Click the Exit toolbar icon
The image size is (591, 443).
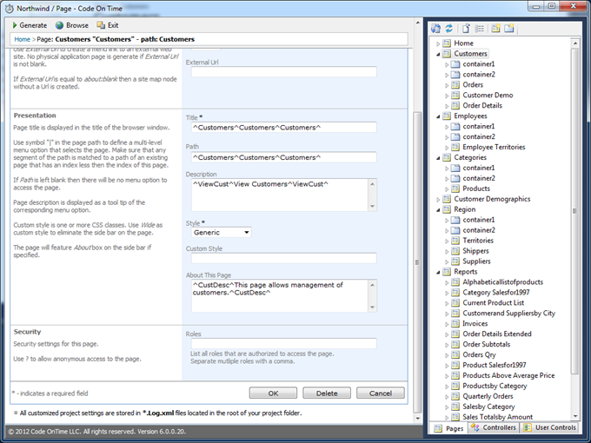pos(101,25)
